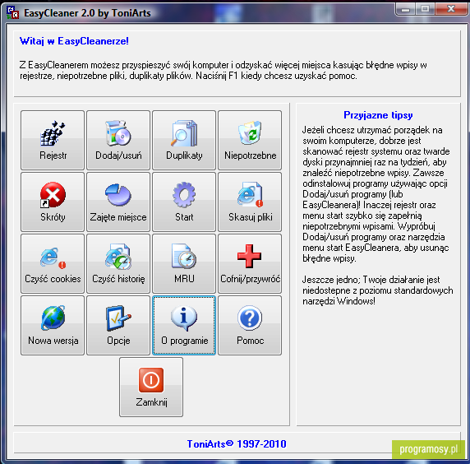The height and width of the screenshot is (464, 470).
Task: Launch the Duplikaty file finder
Action: [184, 140]
